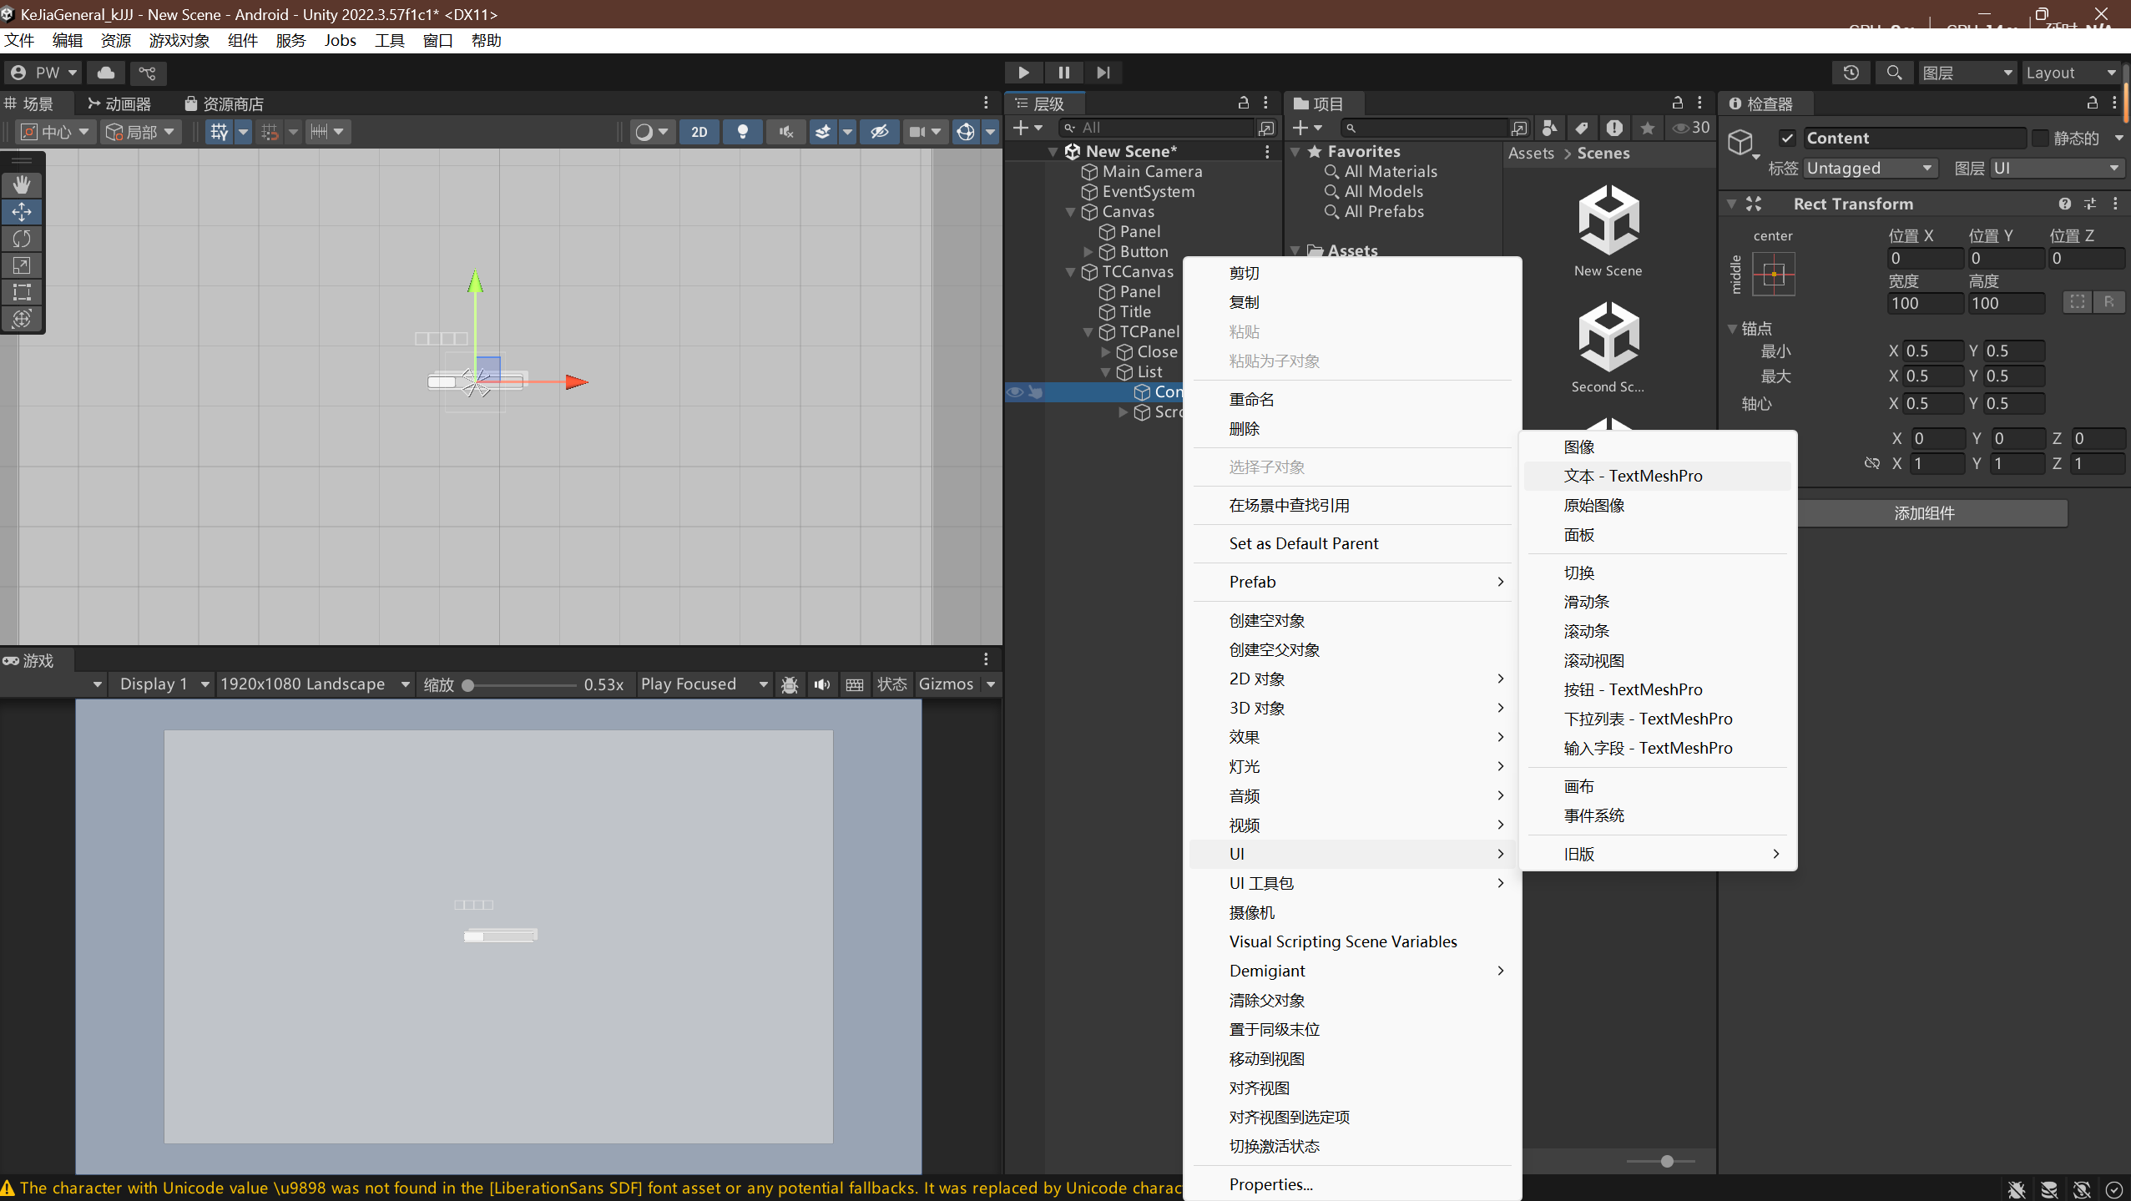Toggle scene lighting with lightbulb icon
Image resolution: width=2131 pixels, height=1201 pixels.
[x=742, y=132]
